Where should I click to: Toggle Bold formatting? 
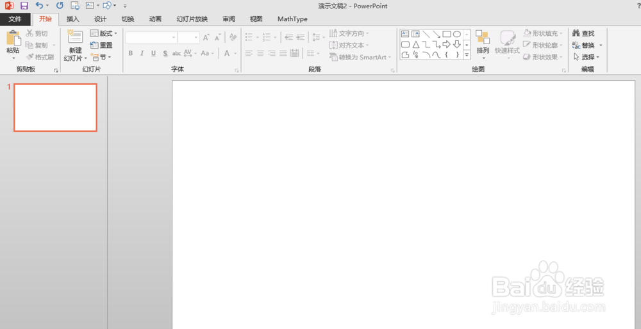(130, 53)
